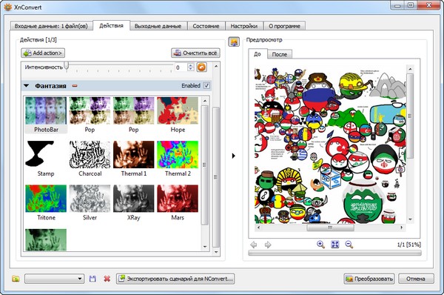
Task: Select the Thermal 2 effect thumbnail
Action: point(178,159)
